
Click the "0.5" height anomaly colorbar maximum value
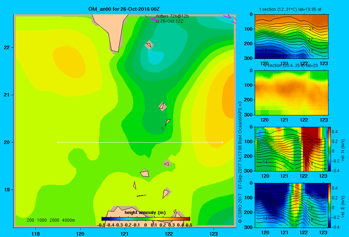click(x=189, y=225)
